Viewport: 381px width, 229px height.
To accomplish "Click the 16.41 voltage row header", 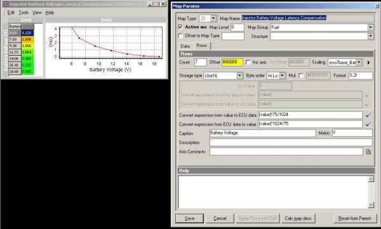I will coord(15,65).
